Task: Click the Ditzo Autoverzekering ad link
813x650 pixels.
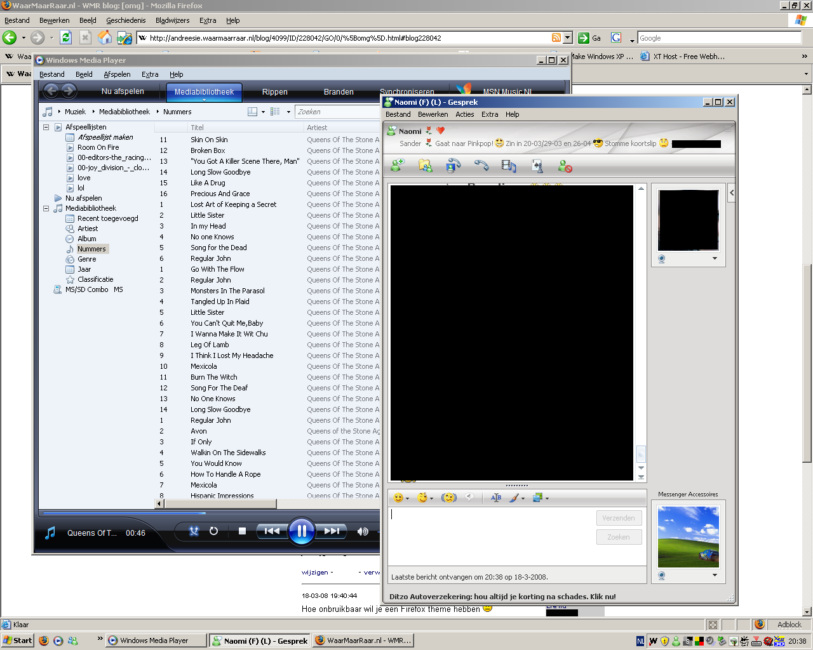Action: [x=502, y=597]
